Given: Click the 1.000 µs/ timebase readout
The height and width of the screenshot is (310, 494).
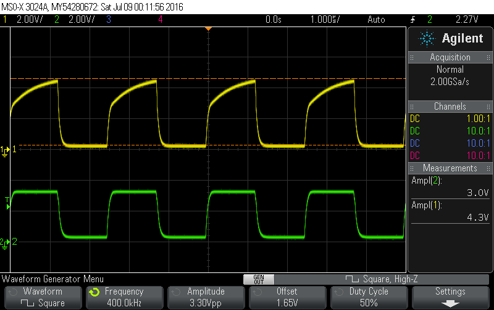Looking at the screenshot, I should coord(325,20).
